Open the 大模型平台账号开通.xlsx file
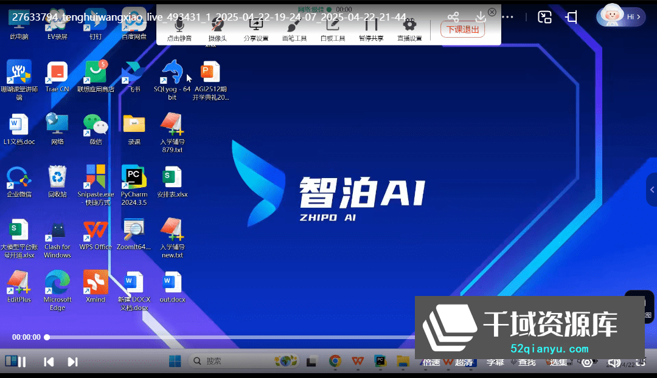This screenshot has height=378, width=657. point(19,239)
